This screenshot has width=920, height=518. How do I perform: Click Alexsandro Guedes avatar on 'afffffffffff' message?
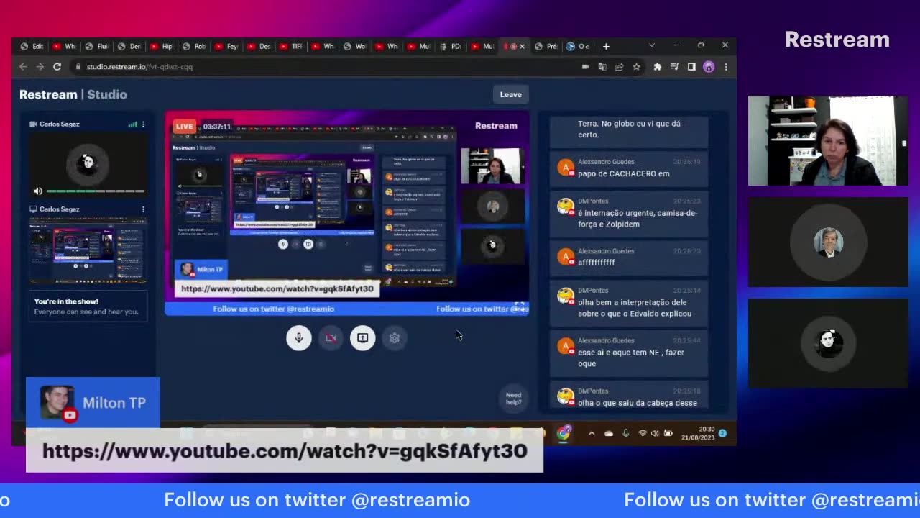566,256
